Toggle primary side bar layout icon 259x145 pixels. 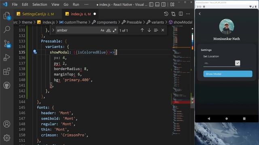tap(151, 4)
